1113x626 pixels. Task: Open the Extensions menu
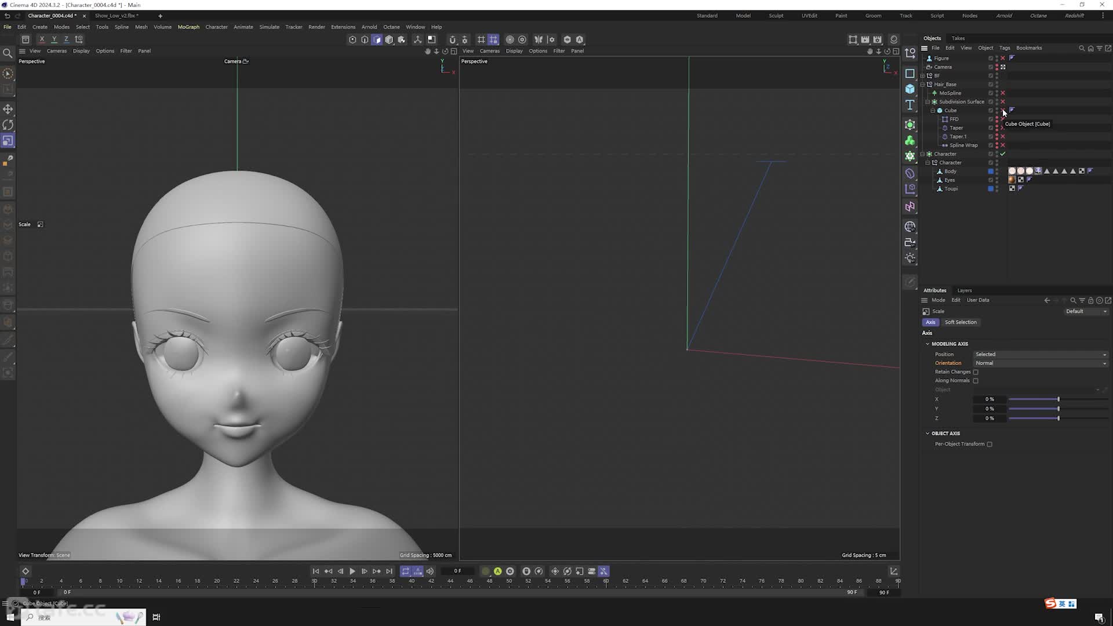[x=343, y=27]
